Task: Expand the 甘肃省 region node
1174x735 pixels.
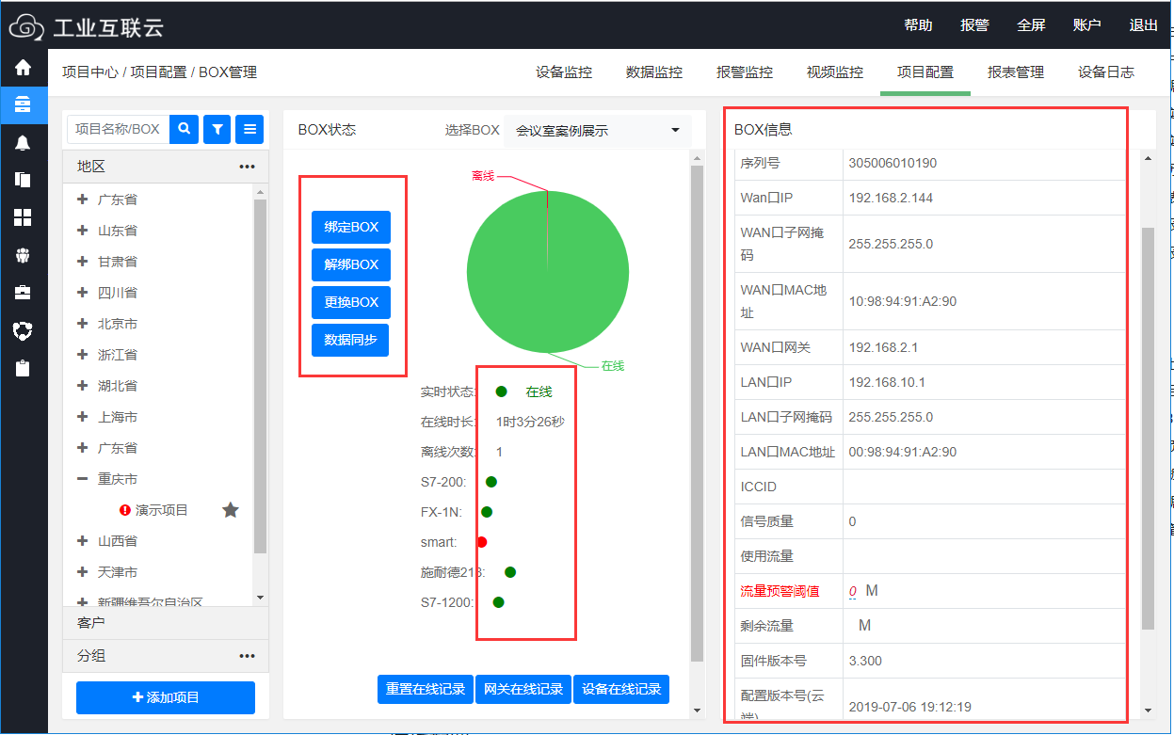Action: [83, 262]
